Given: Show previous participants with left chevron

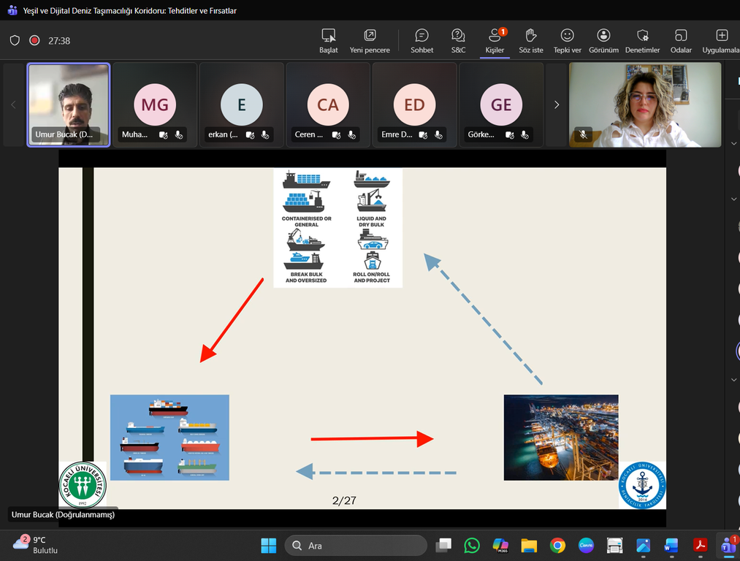Looking at the screenshot, I should pos(13,105).
